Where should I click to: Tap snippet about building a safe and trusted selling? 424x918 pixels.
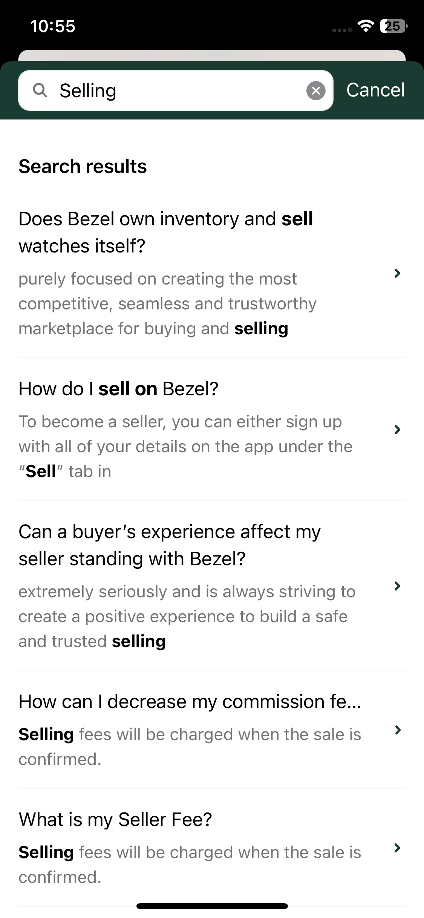(187, 617)
